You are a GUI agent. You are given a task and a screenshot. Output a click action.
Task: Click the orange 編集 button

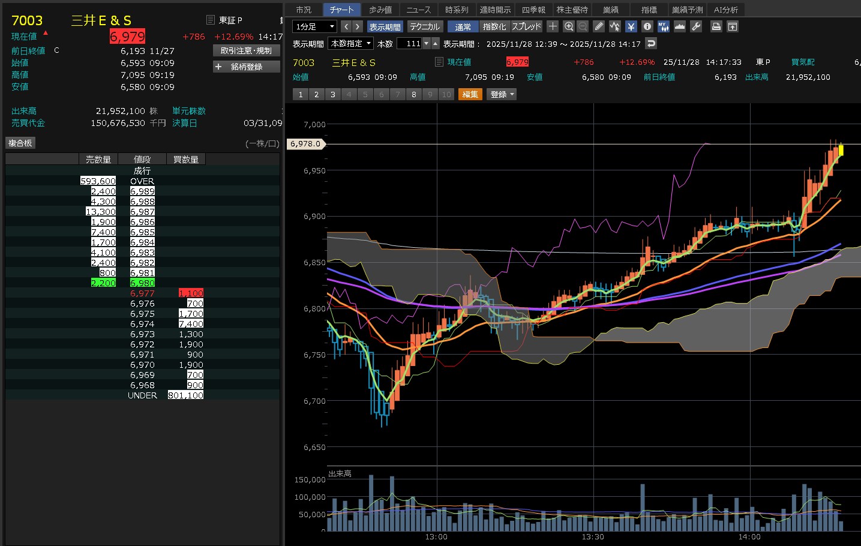(x=470, y=94)
